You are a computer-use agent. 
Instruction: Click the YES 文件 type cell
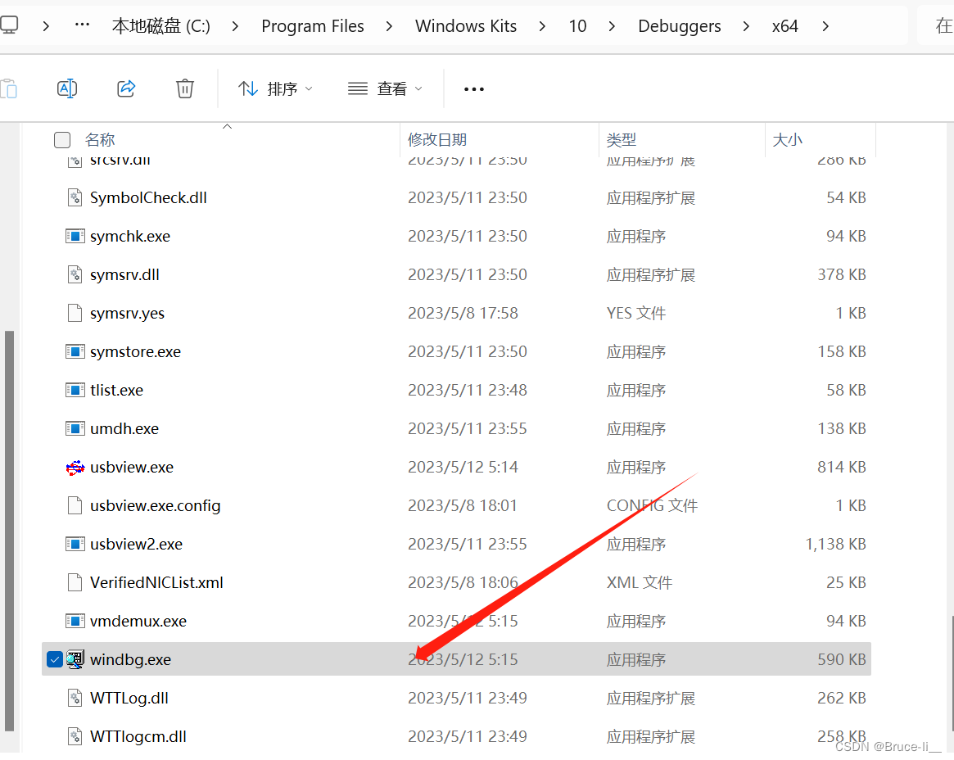pyautogui.click(x=636, y=313)
